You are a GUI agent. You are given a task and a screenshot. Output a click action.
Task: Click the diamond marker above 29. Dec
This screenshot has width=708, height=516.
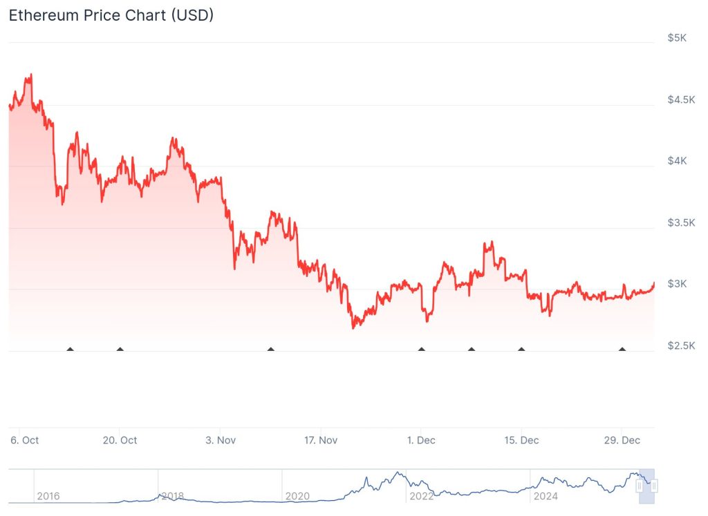tap(622, 350)
